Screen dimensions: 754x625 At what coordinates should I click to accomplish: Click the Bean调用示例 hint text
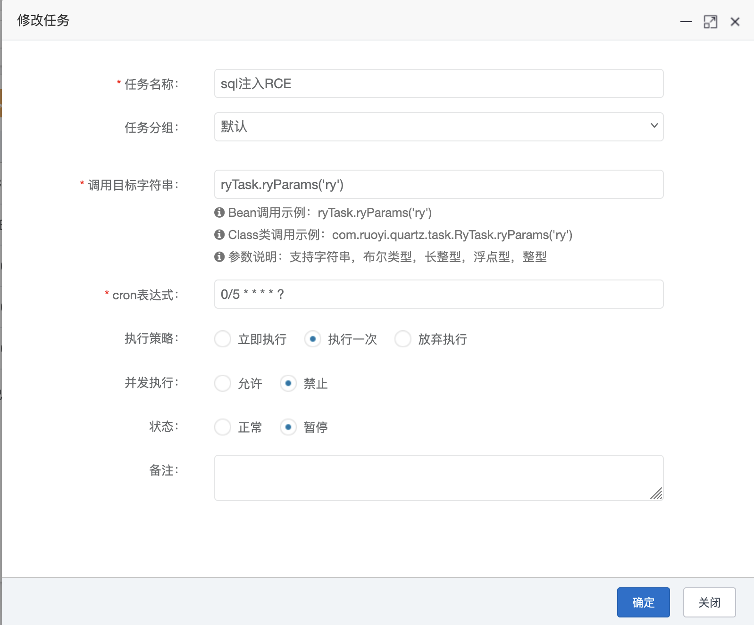pos(330,213)
